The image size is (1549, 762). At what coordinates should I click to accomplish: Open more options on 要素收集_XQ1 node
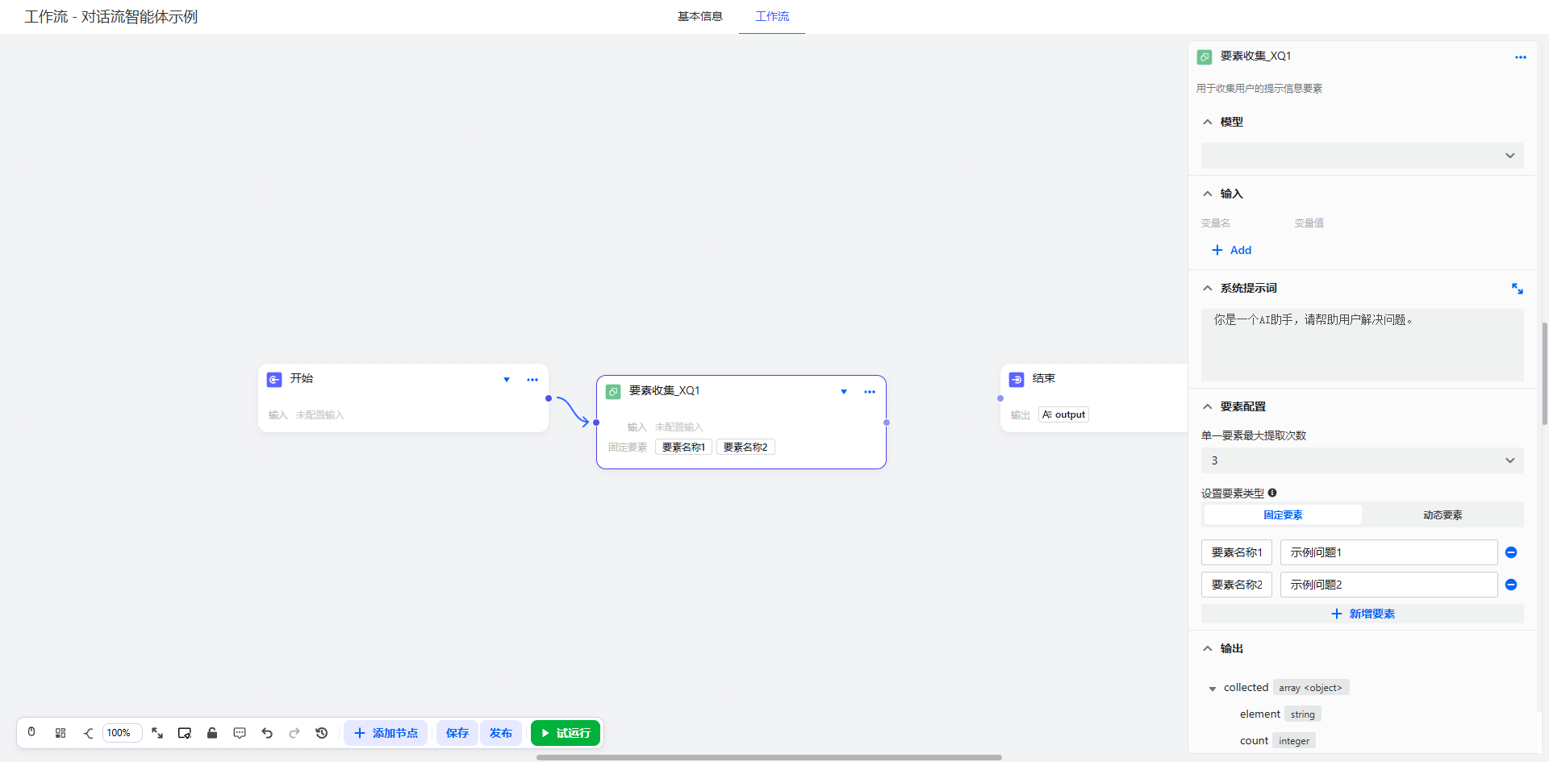(869, 392)
